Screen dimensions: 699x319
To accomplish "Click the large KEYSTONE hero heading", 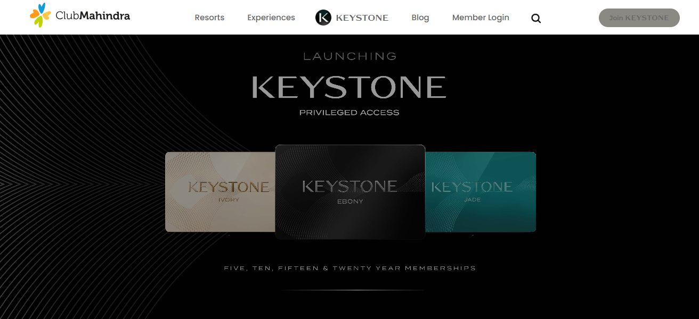I will pos(349,87).
